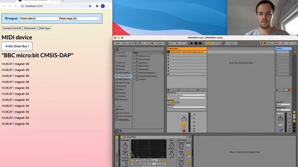Screen dimensions: 298x167
Task: Toggle the Key map mode button
Action: (269, 43)
